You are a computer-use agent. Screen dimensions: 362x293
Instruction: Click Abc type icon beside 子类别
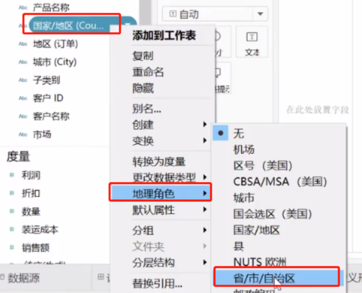(x=23, y=80)
